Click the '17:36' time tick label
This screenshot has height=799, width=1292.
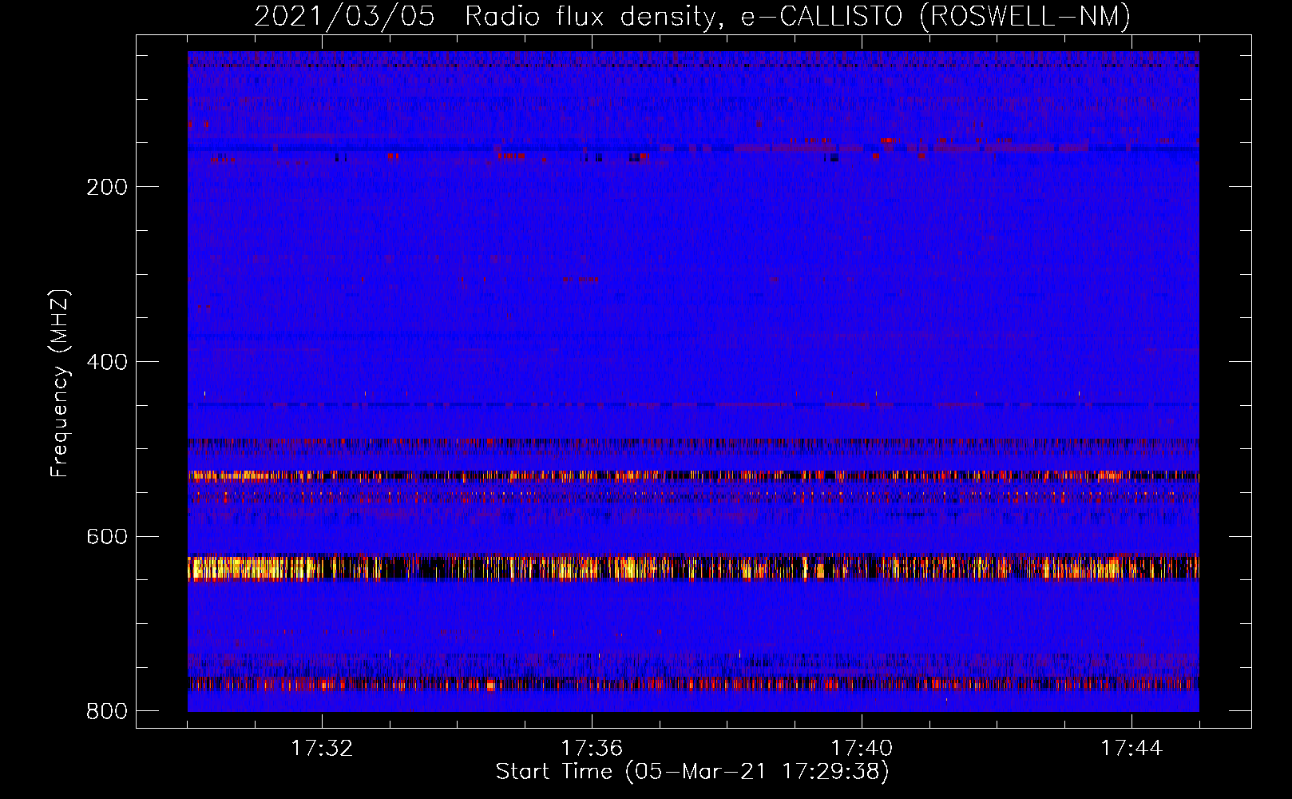592,749
